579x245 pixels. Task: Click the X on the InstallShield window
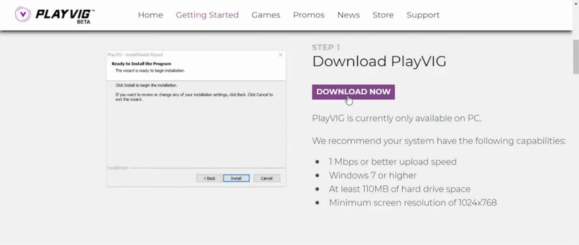click(280, 55)
